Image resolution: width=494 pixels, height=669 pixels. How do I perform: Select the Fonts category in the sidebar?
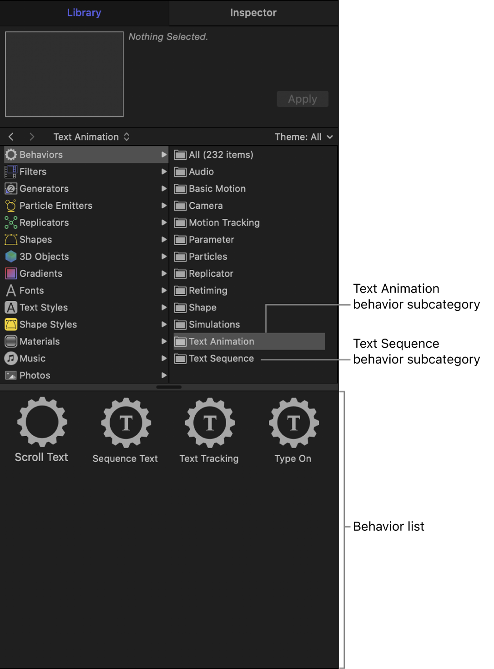coord(32,290)
